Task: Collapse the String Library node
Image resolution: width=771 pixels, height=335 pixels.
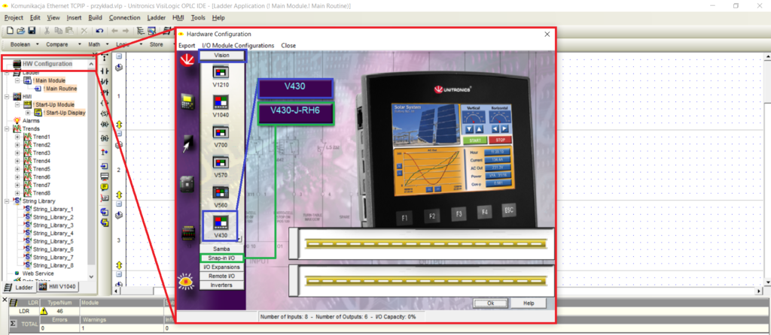Action: pyautogui.click(x=8, y=201)
